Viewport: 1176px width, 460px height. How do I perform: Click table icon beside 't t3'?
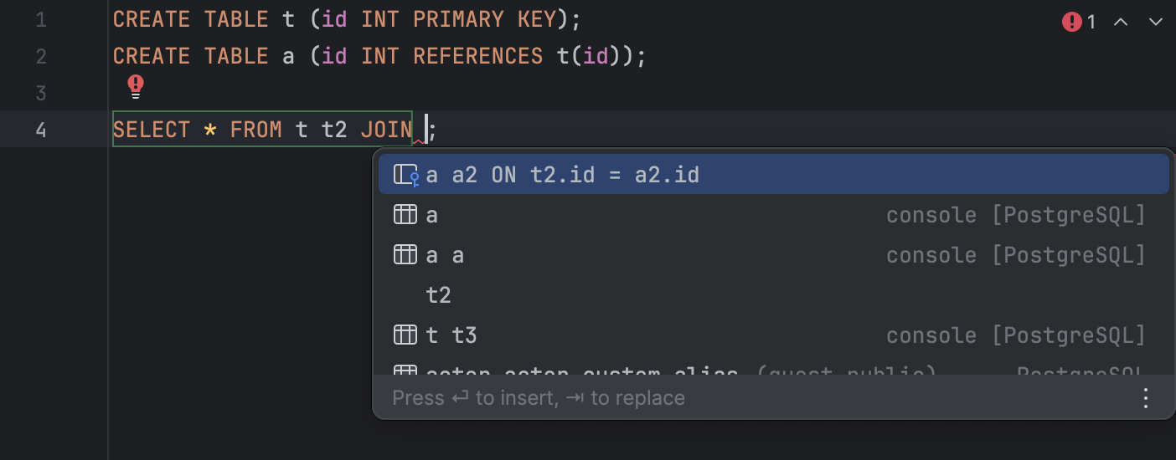(405, 335)
